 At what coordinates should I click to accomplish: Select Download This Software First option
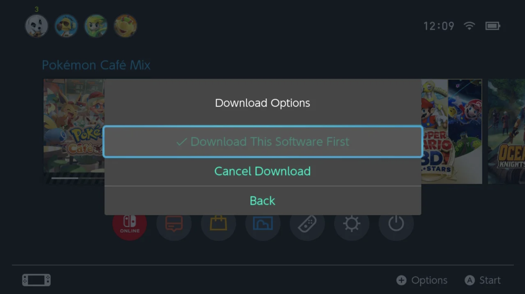click(x=263, y=142)
